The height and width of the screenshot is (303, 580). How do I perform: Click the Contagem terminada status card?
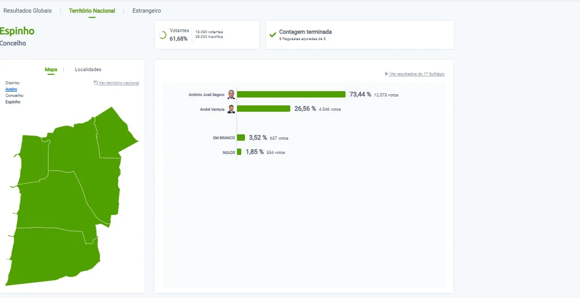[360, 35]
